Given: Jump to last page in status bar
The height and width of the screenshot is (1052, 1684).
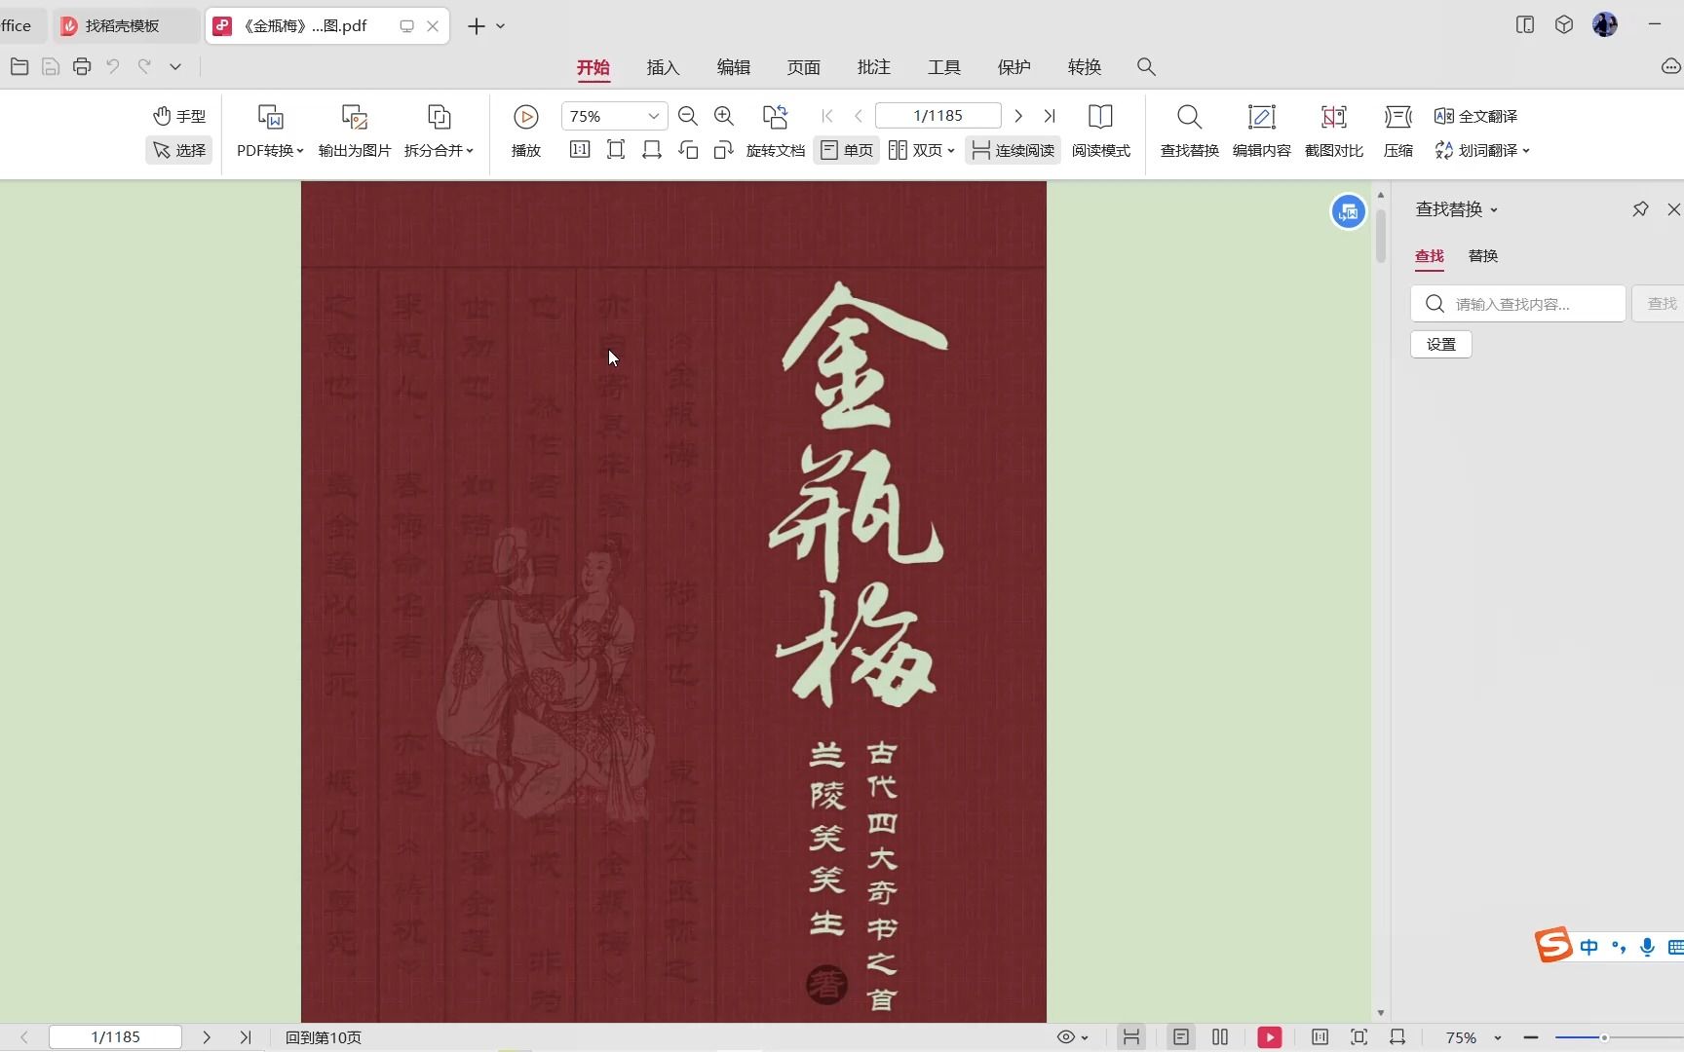Looking at the screenshot, I should [x=246, y=1037].
